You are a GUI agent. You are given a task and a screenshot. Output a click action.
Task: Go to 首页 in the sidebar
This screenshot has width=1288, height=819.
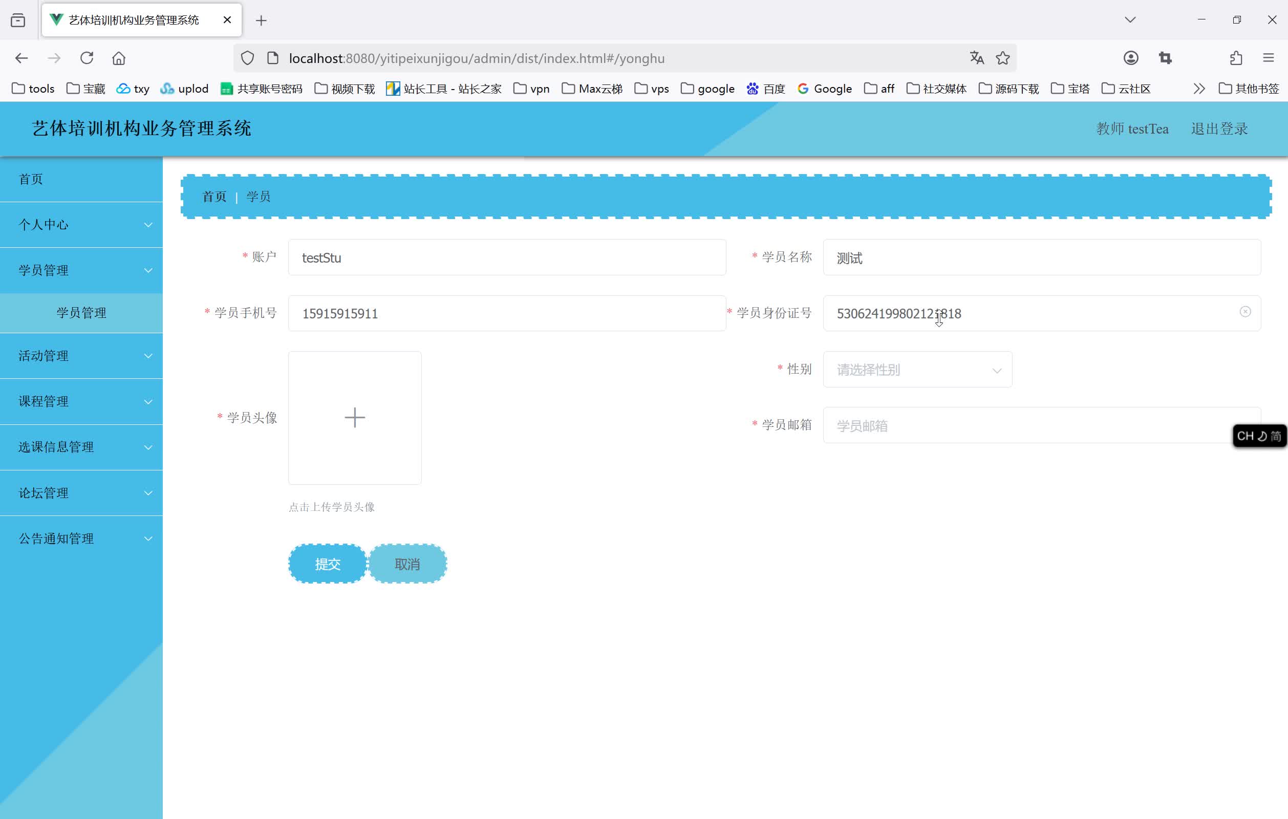(x=31, y=179)
